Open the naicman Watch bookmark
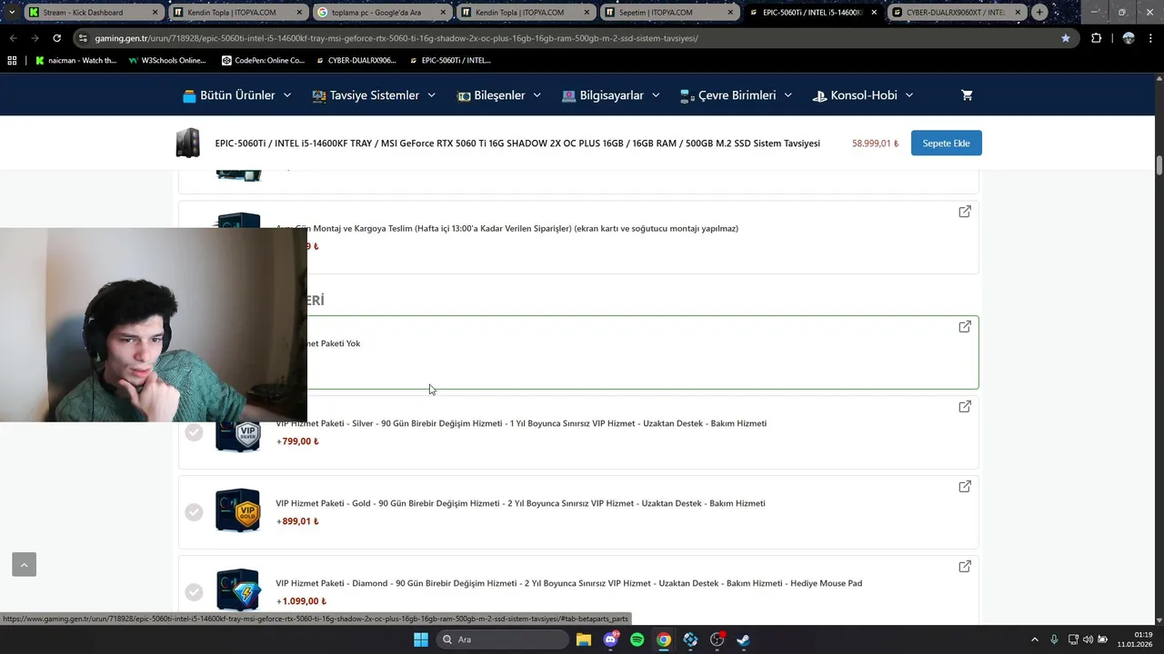This screenshot has height=654, width=1164. [x=76, y=60]
